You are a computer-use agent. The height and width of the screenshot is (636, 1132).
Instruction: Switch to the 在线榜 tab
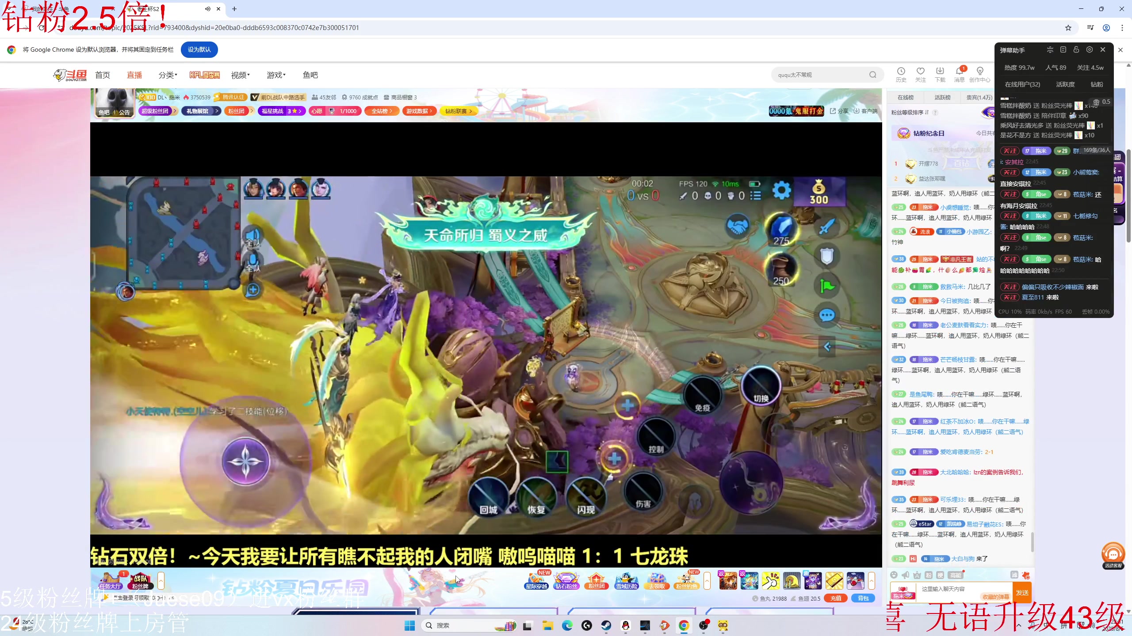[906, 97]
